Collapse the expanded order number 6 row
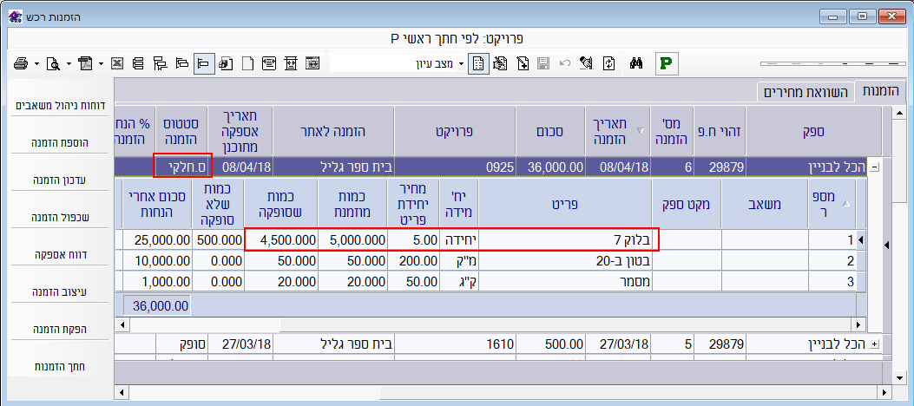914x406 pixels. pos(874,167)
